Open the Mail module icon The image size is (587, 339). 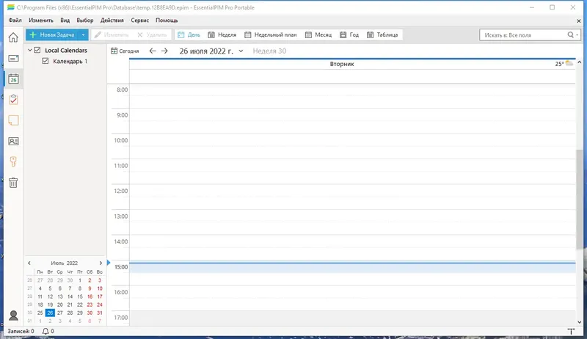tap(13, 59)
